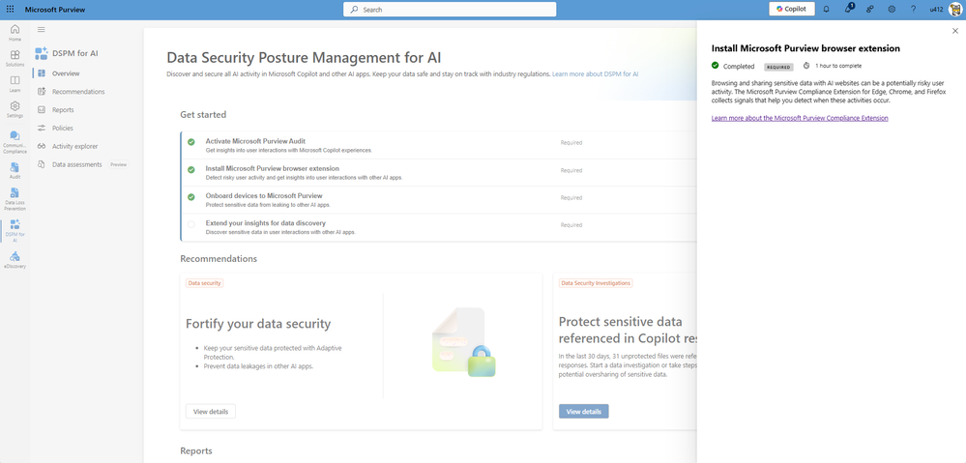Open Settings in the left rail
Screen dimensions: 966x463
[x=15, y=109]
